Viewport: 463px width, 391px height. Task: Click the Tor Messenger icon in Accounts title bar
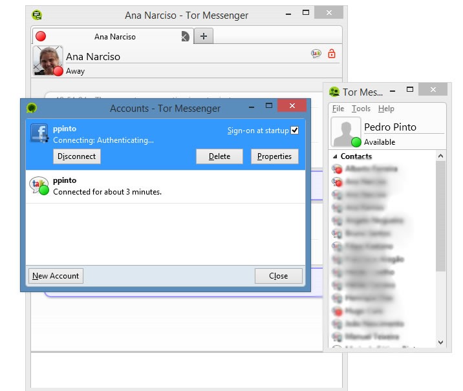coord(31,108)
